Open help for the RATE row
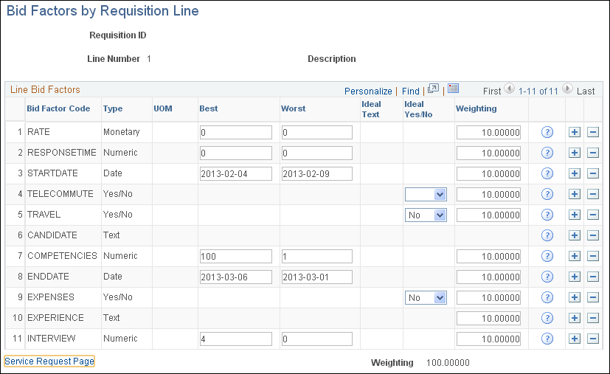 tap(547, 132)
